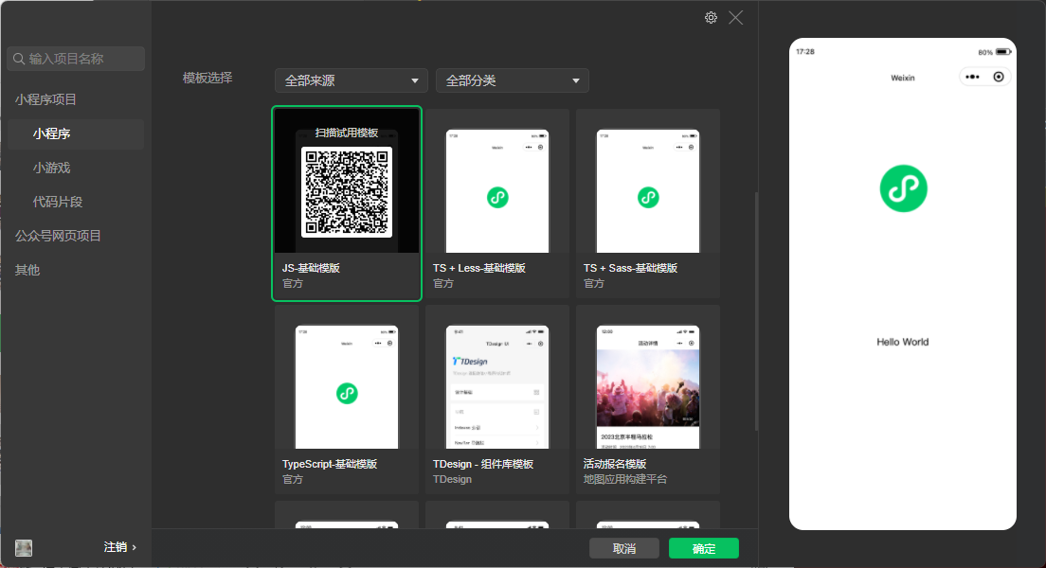Click 小程序项目 sidebar heading
The image size is (1046, 568).
click(45, 100)
